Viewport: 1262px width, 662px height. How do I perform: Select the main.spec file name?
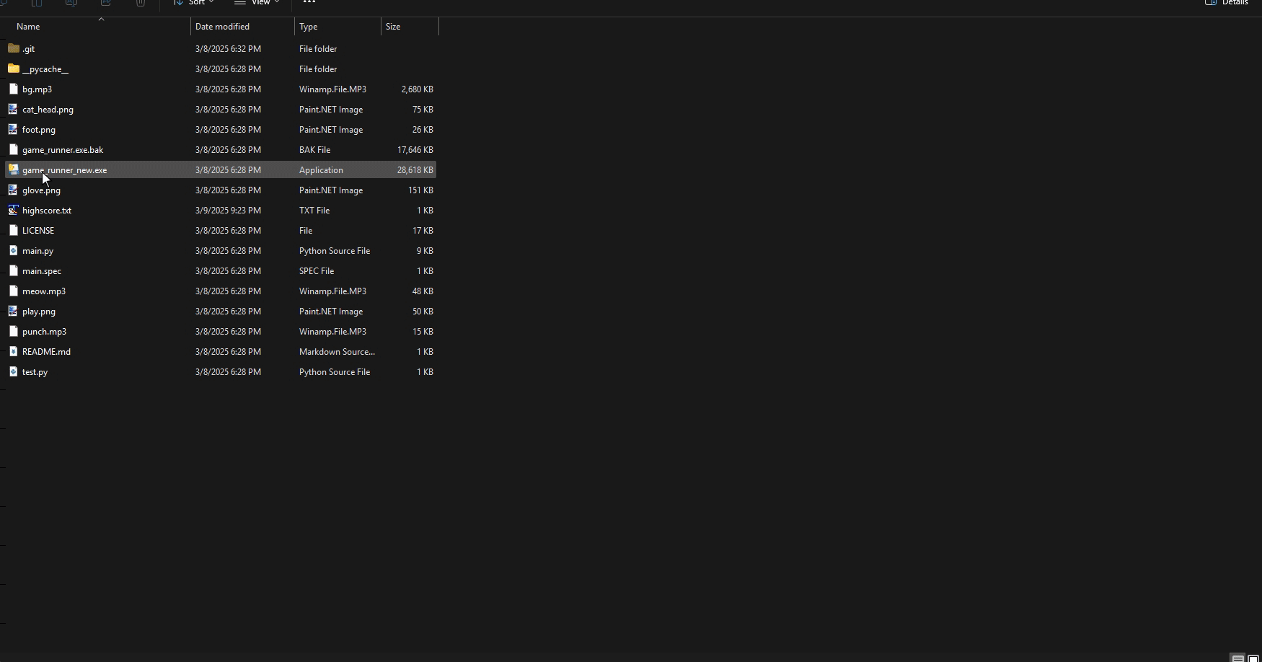[x=42, y=271]
